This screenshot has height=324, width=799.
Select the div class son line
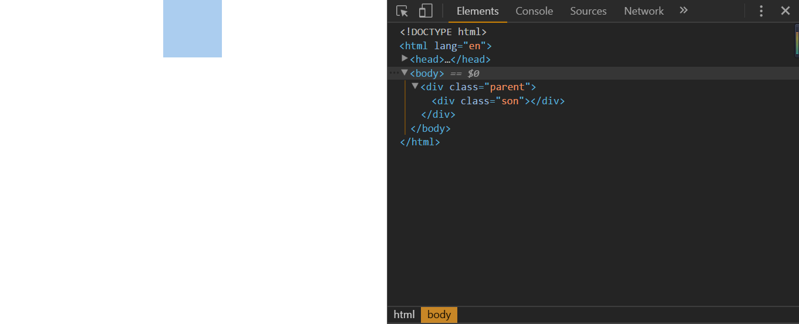tap(498, 101)
